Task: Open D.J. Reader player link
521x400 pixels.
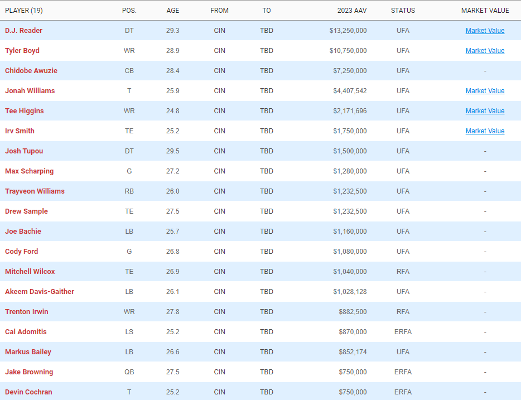Action: pos(23,31)
